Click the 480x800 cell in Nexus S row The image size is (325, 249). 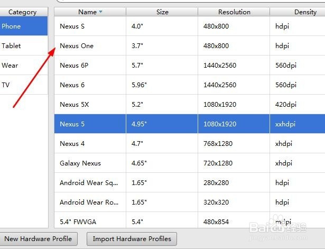click(234, 26)
